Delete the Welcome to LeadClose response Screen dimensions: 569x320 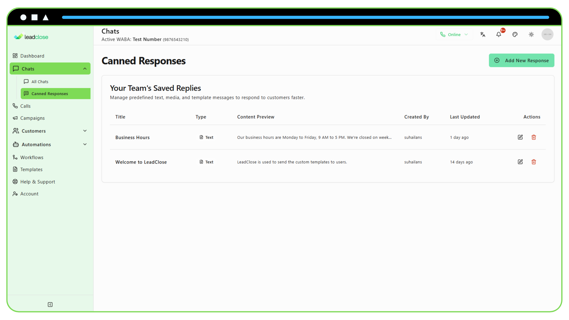(534, 162)
